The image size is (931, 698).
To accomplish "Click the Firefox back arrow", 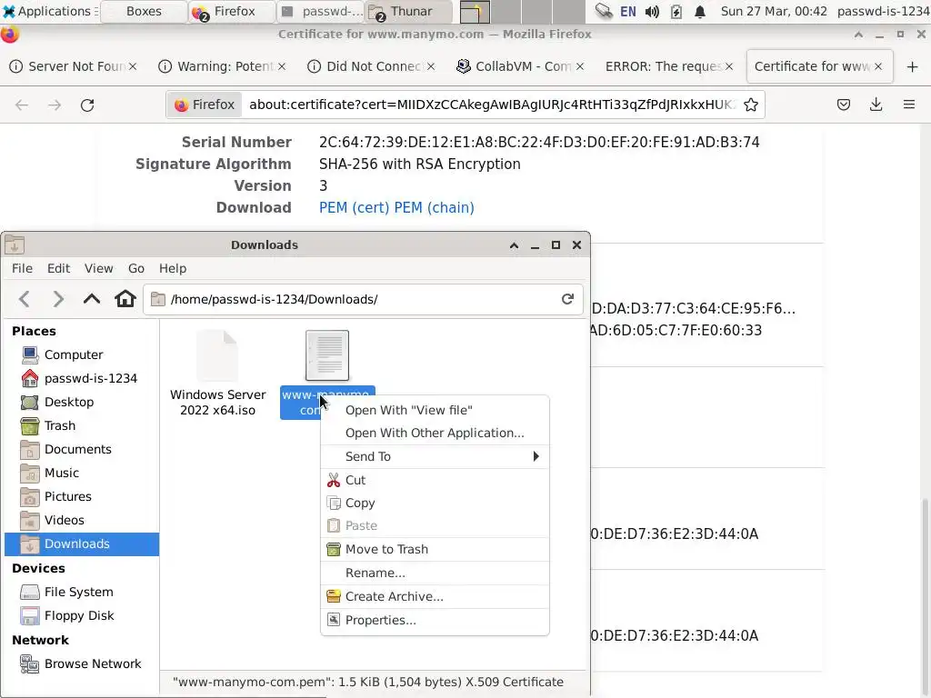I will (x=22, y=105).
